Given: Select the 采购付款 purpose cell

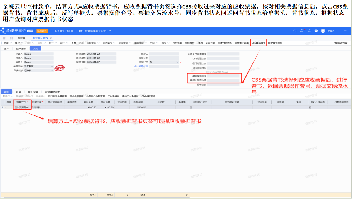Looking at the screenshot, I should pyautogui.click(x=38, y=107).
